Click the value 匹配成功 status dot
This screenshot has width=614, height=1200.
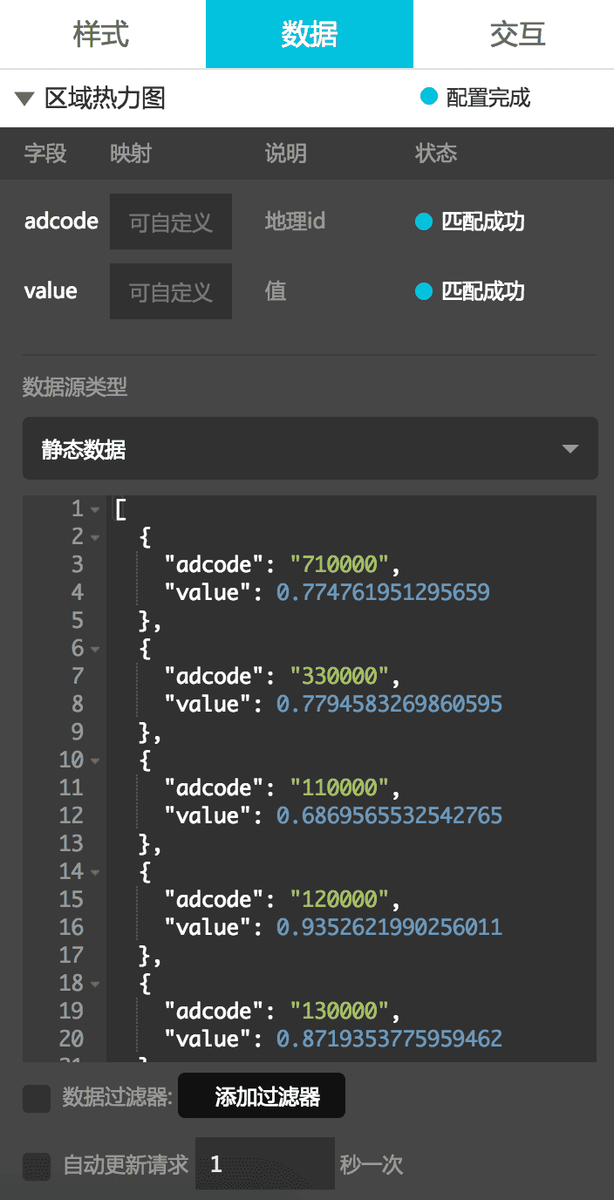point(424,291)
